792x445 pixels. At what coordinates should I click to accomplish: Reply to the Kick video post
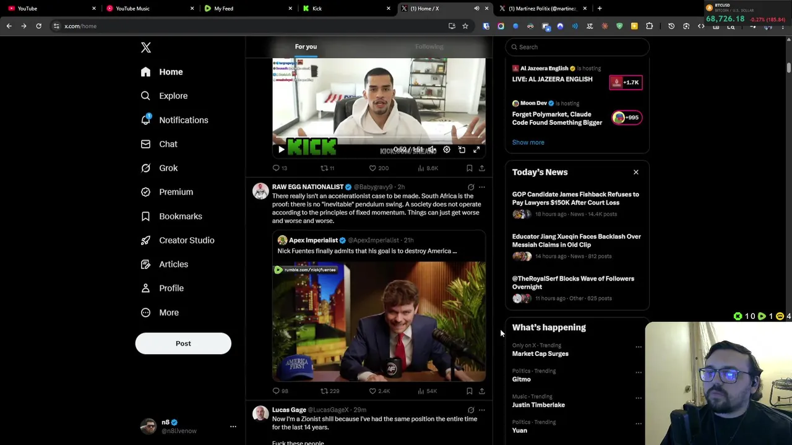click(x=280, y=168)
